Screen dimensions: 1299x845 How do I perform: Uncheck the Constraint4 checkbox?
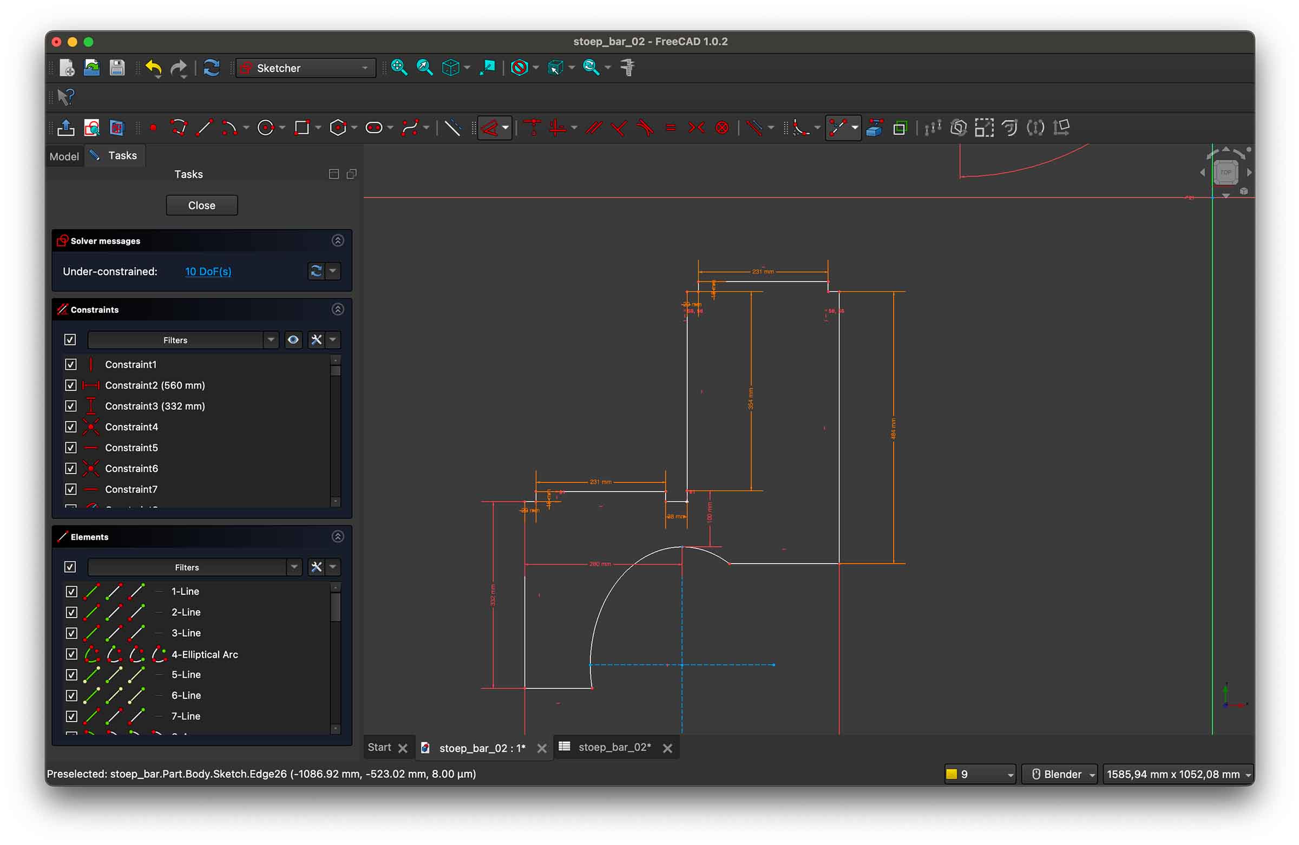71,427
